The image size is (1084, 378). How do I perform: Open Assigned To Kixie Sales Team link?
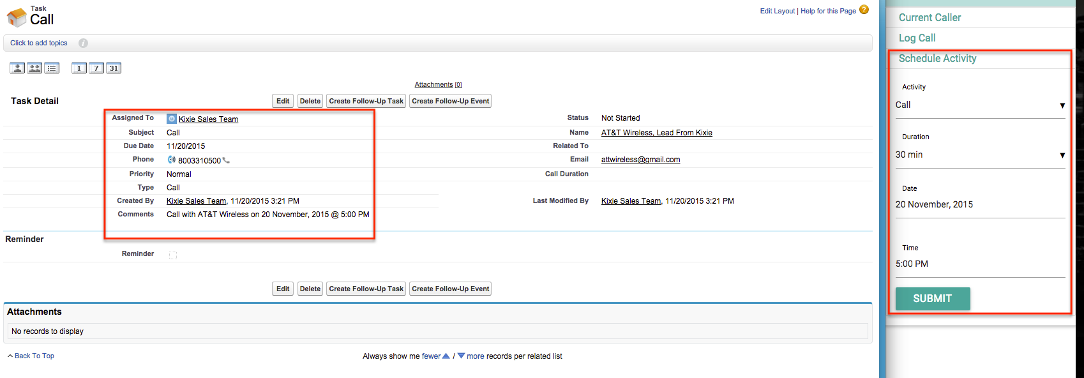click(208, 119)
